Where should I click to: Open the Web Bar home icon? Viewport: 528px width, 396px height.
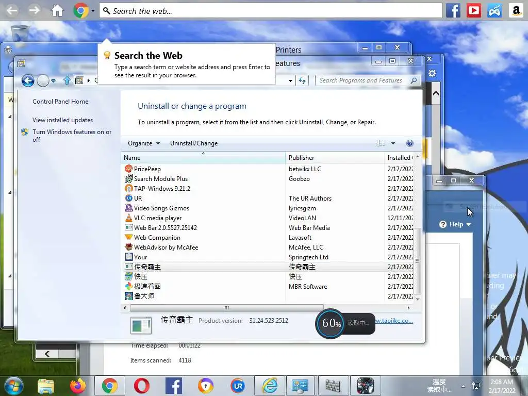click(x=57, y=10)
